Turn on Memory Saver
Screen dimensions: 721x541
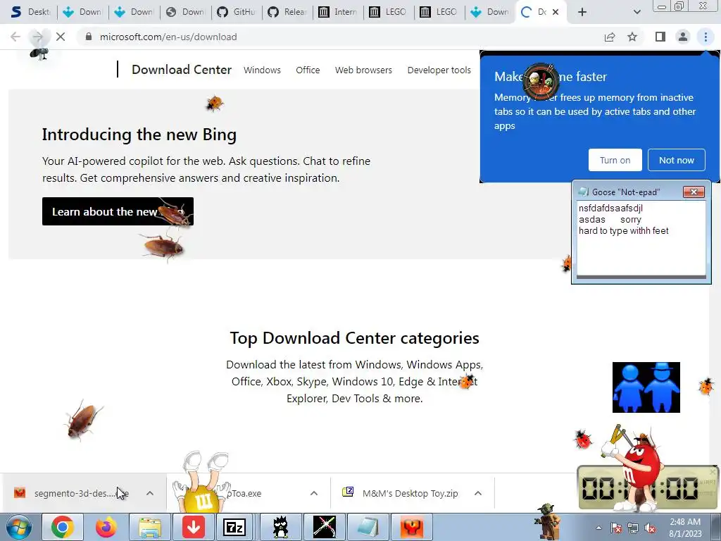[x=615, y=160]
